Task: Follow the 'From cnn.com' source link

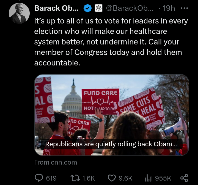Action: (56, 162)
